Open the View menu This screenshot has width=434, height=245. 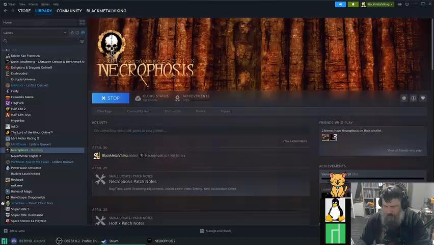22,4
